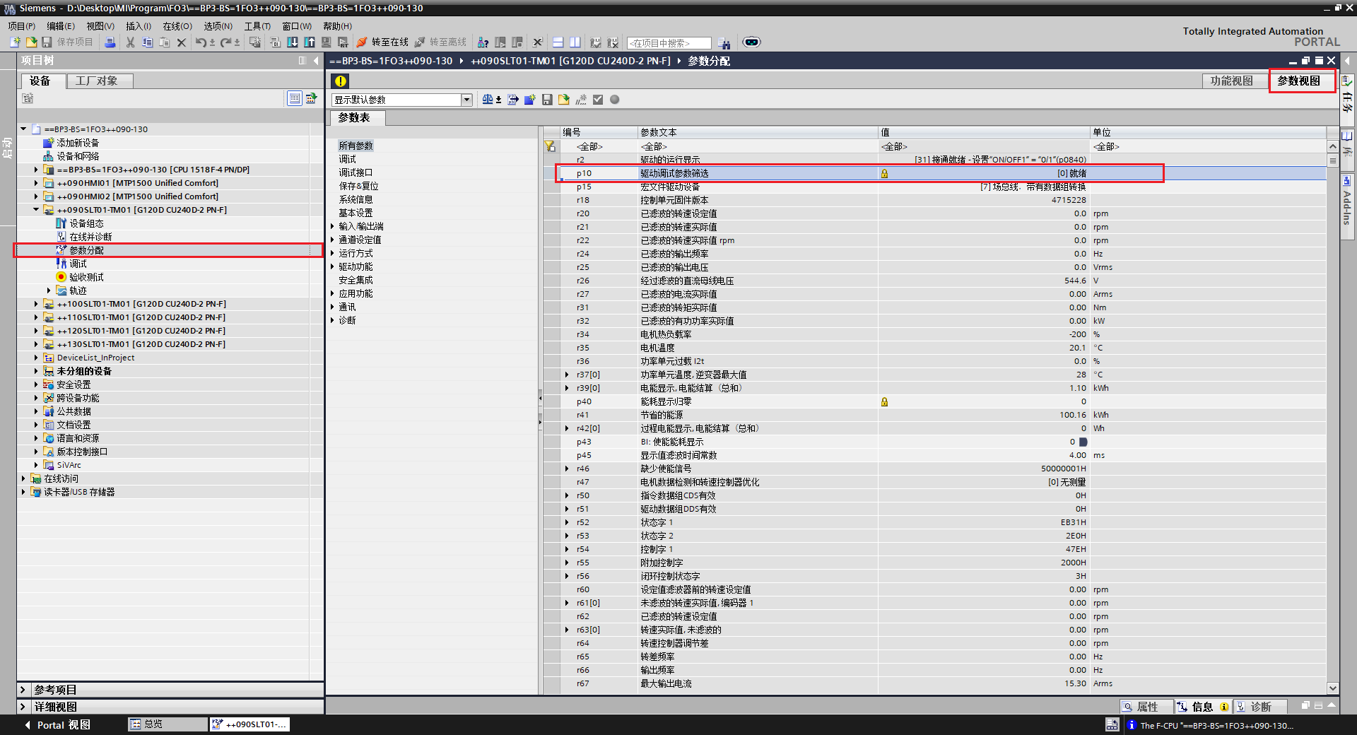Collapse project tree with left arrow

click(x=316, y=61)
